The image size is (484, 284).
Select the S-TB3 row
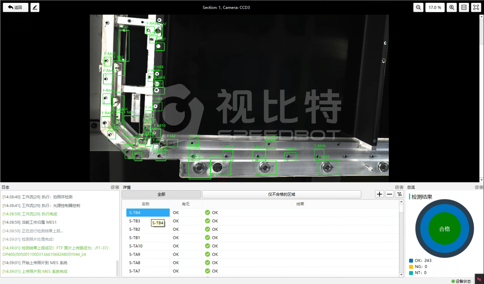pos(262,221)
